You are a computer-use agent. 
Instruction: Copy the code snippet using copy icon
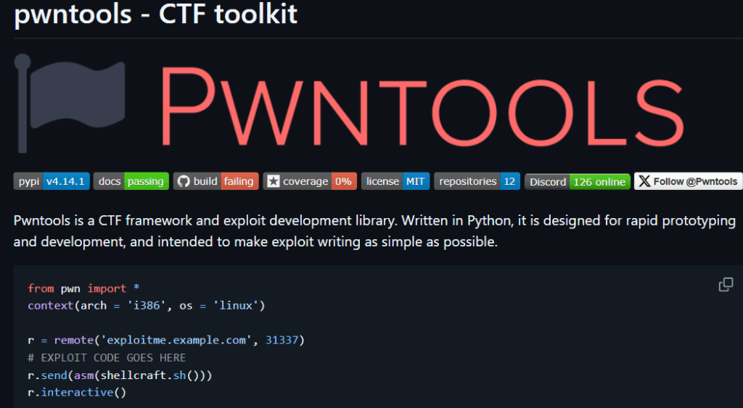click(725, 285)
